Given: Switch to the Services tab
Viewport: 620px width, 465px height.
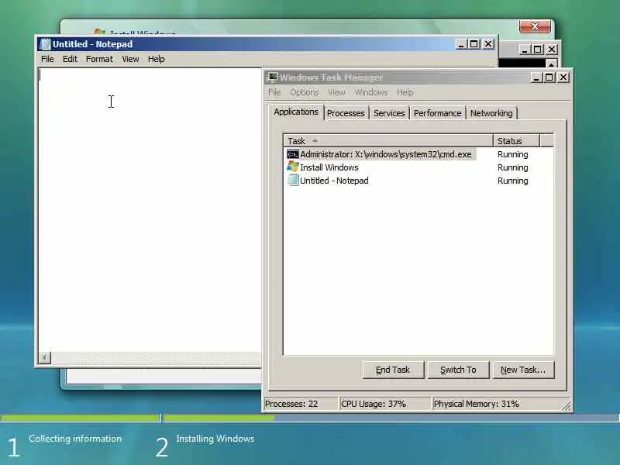Looking at the screenshot, I should point(389,113).
